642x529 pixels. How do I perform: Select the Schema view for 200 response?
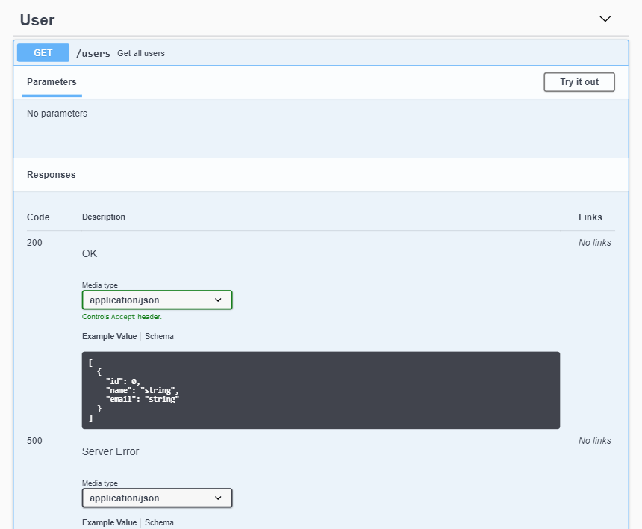[159, 336]
